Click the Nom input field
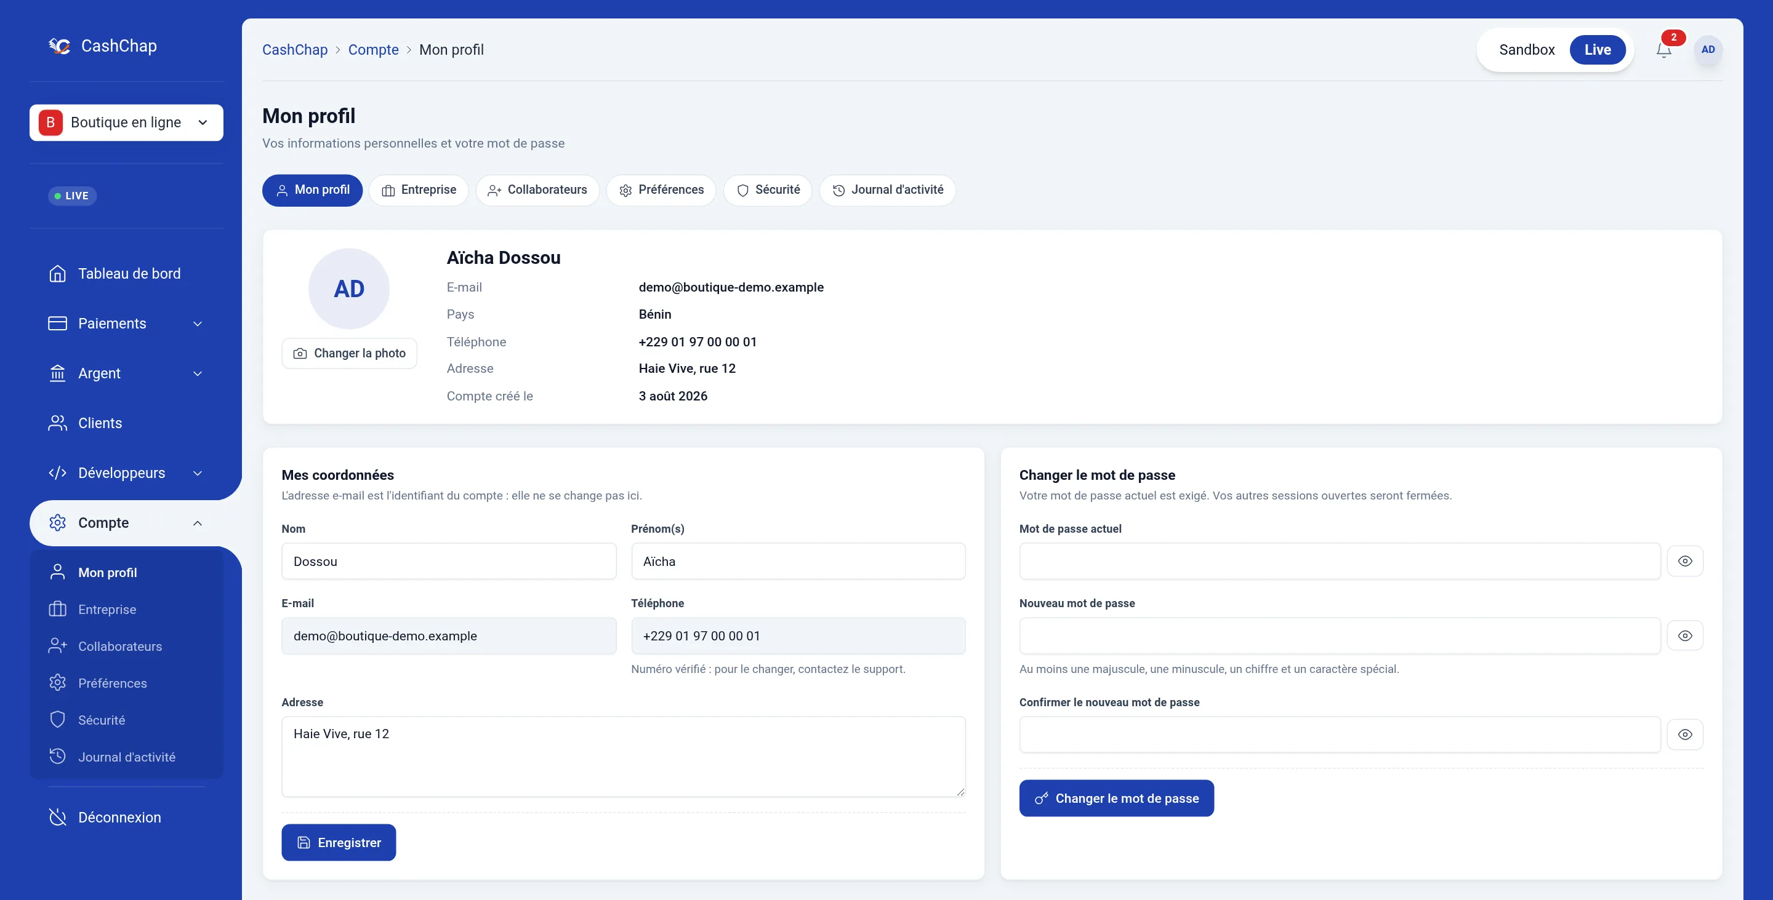 point(449,561)
